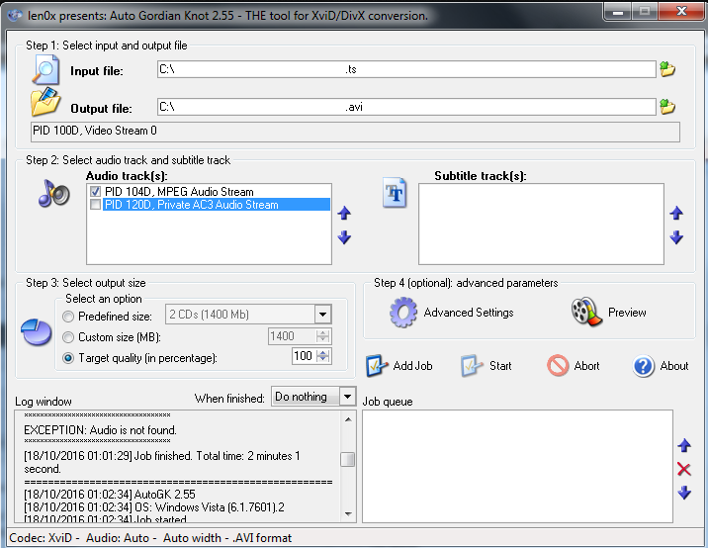Select Custom size (MB) radio option
The width and height of the screenshot is (708, 548).
tap(68, 337)
